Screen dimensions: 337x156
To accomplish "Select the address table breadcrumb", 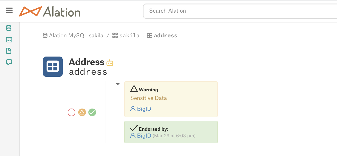I will 162,36.
